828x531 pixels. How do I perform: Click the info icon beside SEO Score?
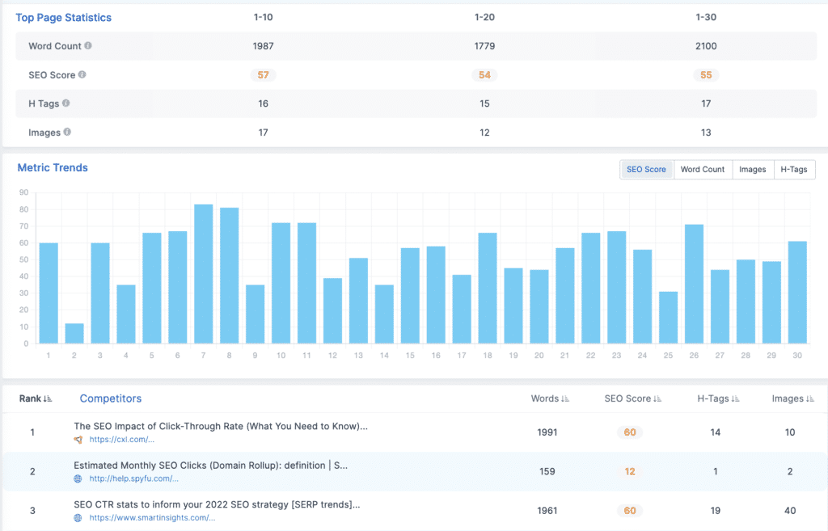click(82, 75)
